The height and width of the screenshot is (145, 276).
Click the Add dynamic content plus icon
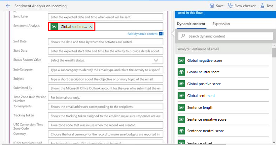(x=161, y=34)
